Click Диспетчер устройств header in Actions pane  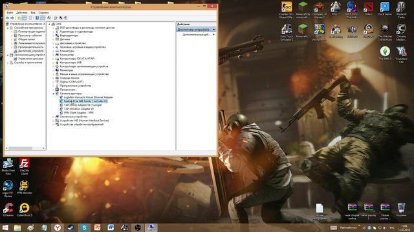click(196, 30)
